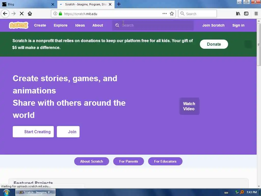Click the Scratch site search field

click(x=153, y=25)
